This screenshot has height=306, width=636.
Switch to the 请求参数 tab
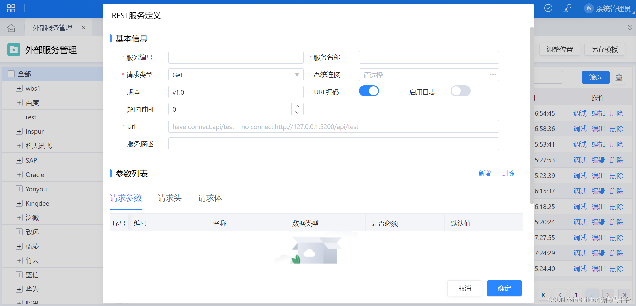pyautogui.click(x=126, y=198)
